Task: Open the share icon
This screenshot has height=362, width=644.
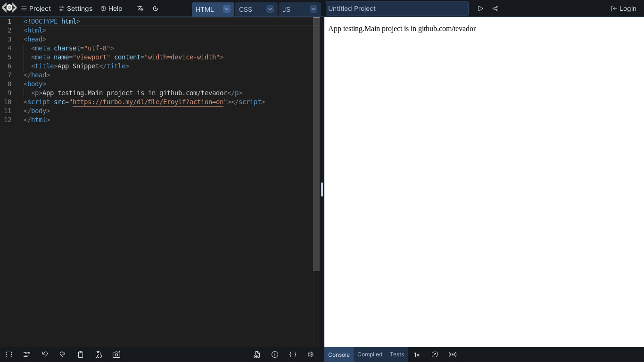Action: point(495,8)
